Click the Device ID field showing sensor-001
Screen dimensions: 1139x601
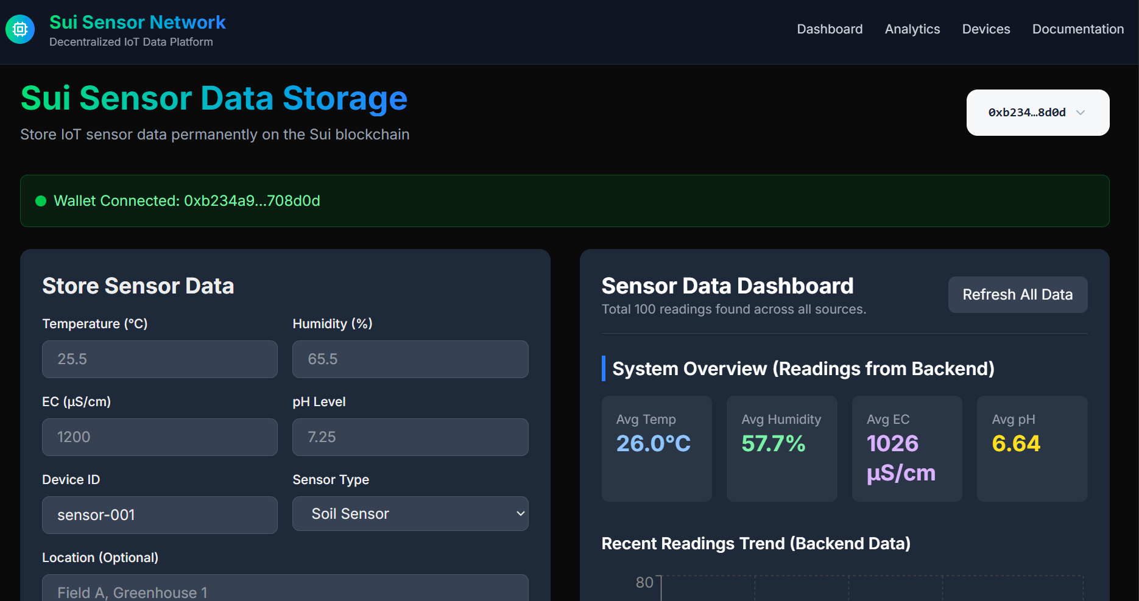159,515
